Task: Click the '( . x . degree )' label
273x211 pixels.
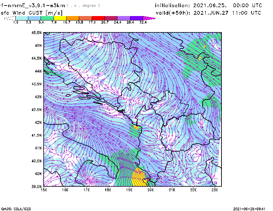Action: (83, 5)
